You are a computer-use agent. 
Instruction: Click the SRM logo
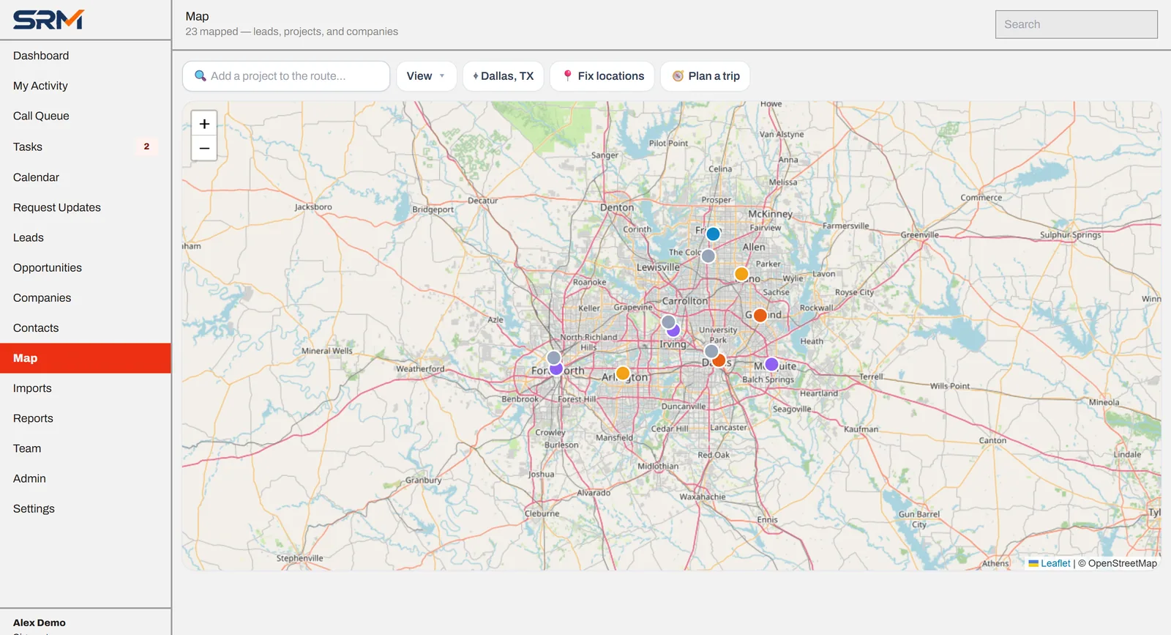pyautogui.click(x=48, y=20)
